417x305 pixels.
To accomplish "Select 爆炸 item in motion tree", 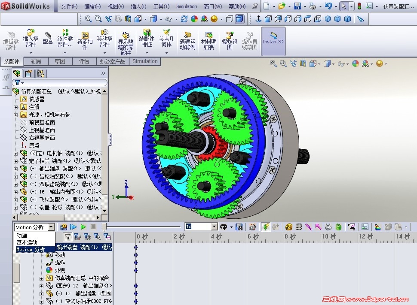I will pyautogui.click(x=60, y=263).
